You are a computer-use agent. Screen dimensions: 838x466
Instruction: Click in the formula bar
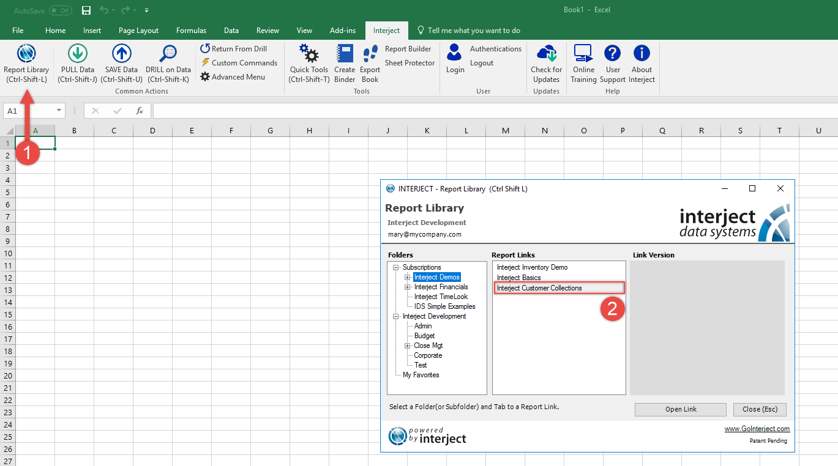(x=495, y=111)
